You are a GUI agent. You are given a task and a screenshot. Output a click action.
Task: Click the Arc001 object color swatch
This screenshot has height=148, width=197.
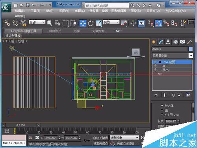point(191,49)
